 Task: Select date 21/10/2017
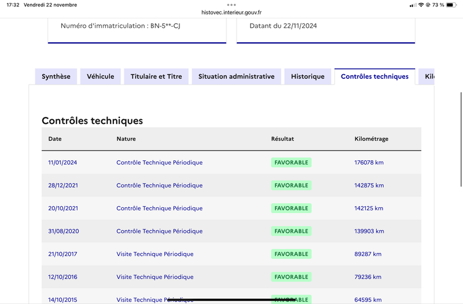(63, 254)
